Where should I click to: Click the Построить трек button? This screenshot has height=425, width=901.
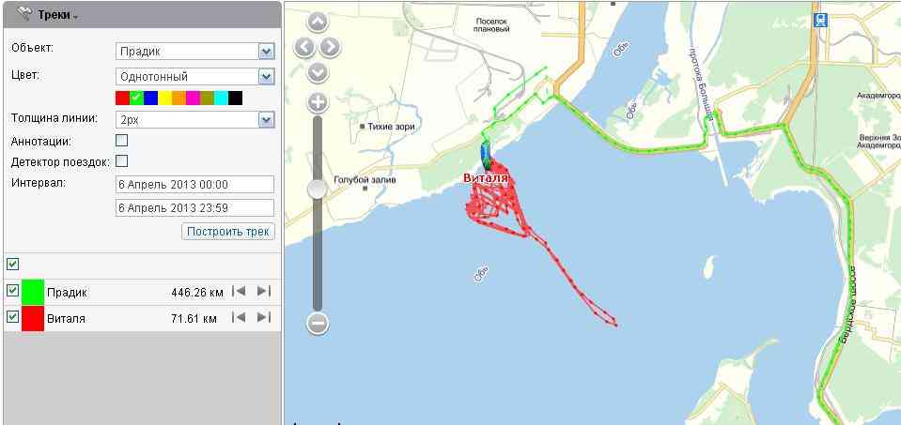click(x=228, y=232)
